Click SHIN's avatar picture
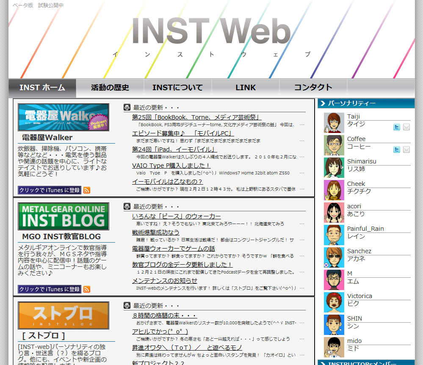This screenshot has height=365, width=423. (x=334, y=324)
